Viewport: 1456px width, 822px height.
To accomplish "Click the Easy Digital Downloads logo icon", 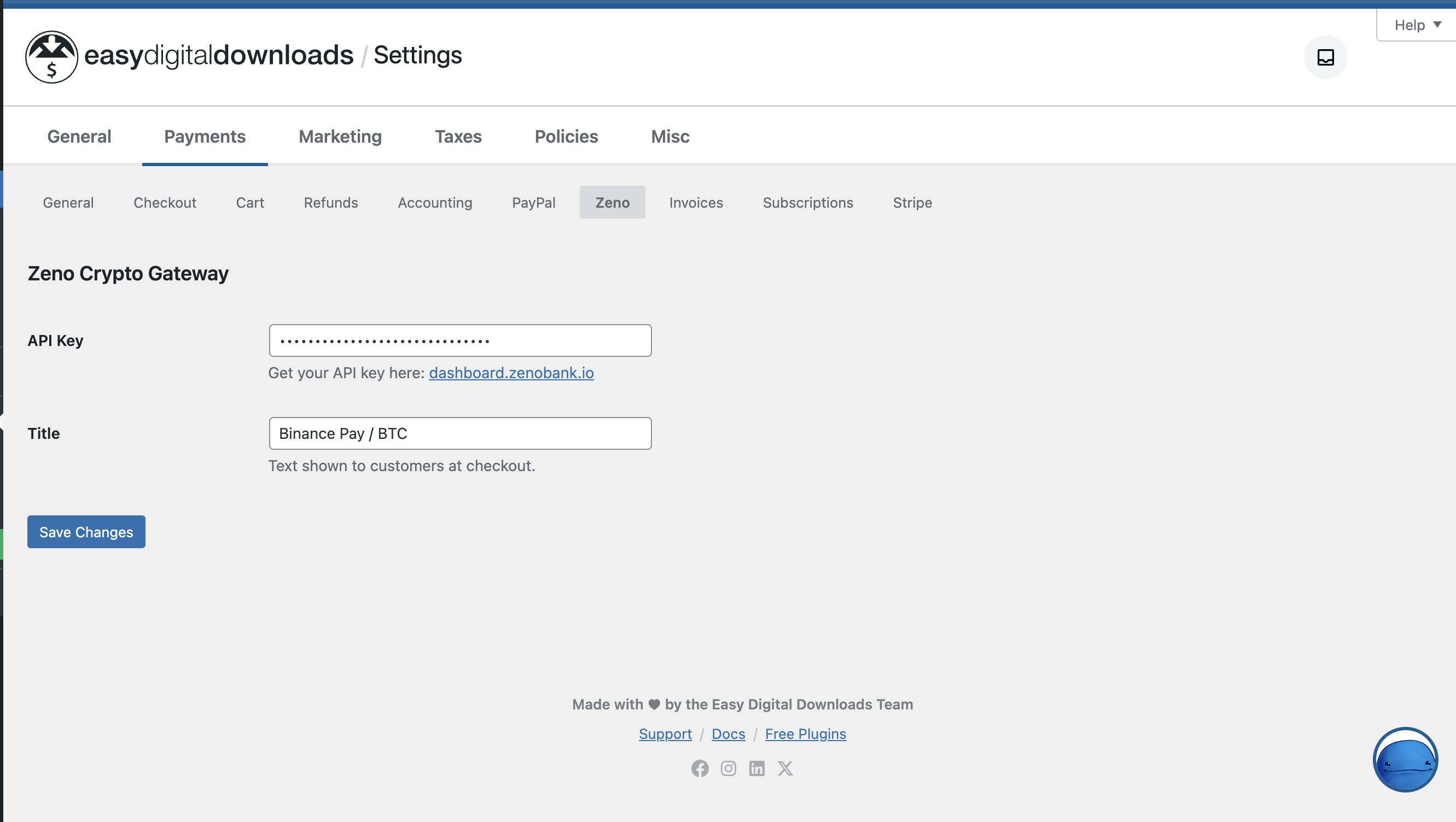I will (51, 56).
